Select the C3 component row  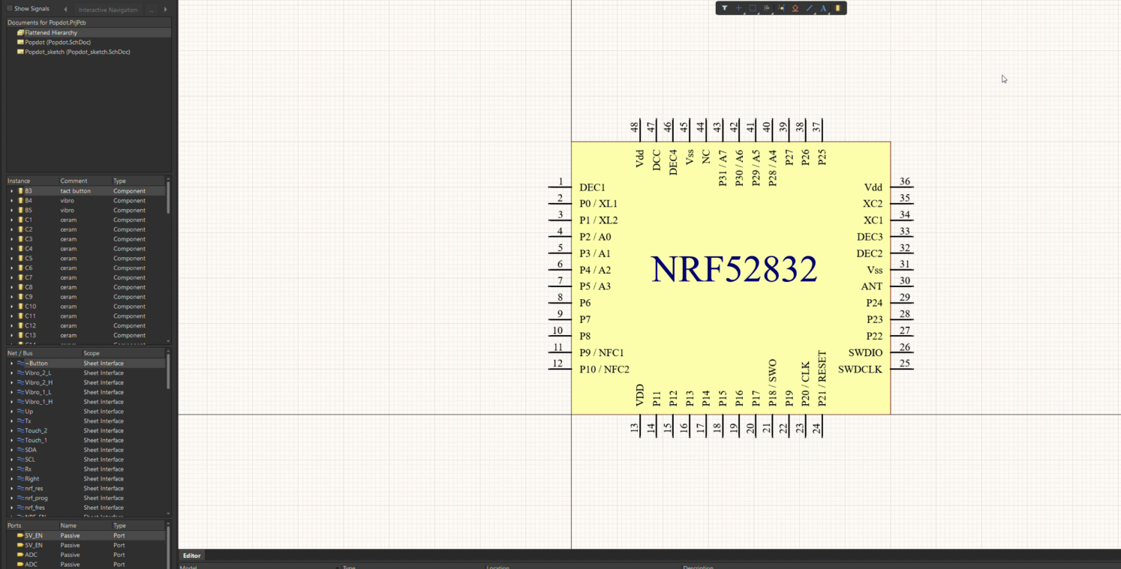[x=86, y=239]
